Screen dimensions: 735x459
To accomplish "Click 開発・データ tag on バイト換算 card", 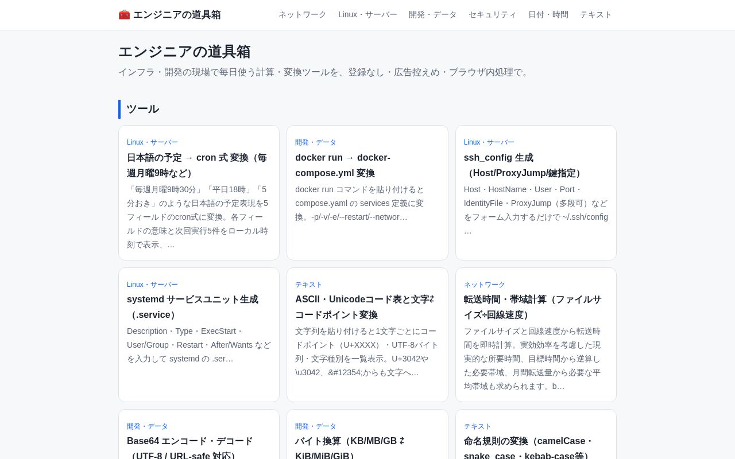I will coord(316,426).
